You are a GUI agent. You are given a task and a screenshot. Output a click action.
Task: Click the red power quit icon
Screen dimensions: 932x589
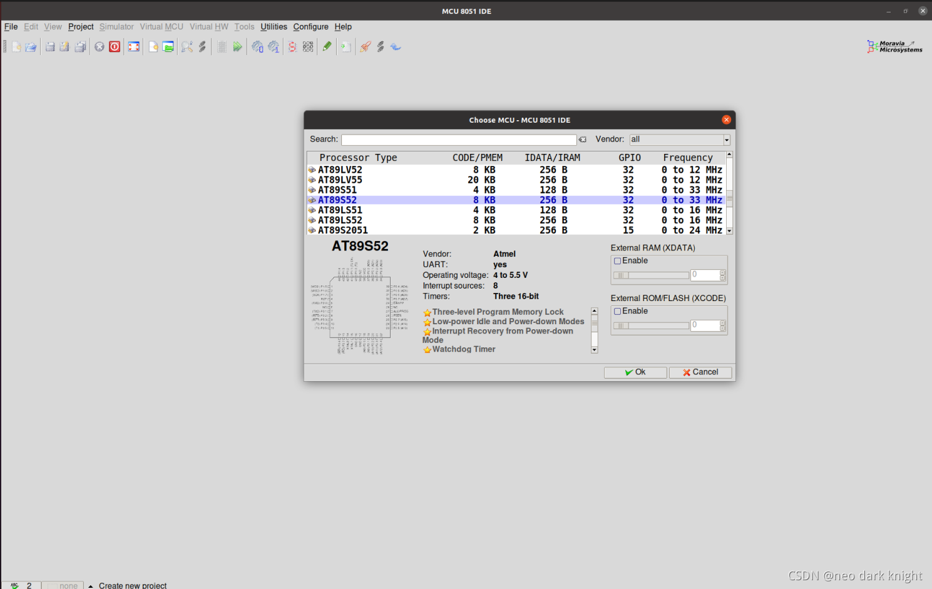(x=115, y=47)
